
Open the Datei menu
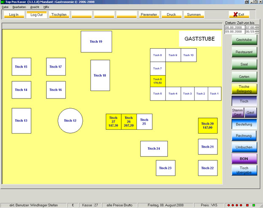tap(5, 7)
